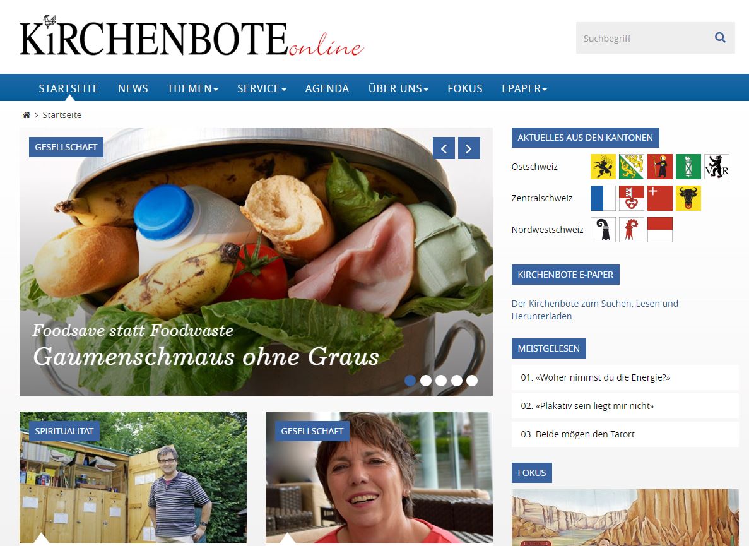Open Kirchenbote e-paper description link
749x546 pixels.
(594, 309)
